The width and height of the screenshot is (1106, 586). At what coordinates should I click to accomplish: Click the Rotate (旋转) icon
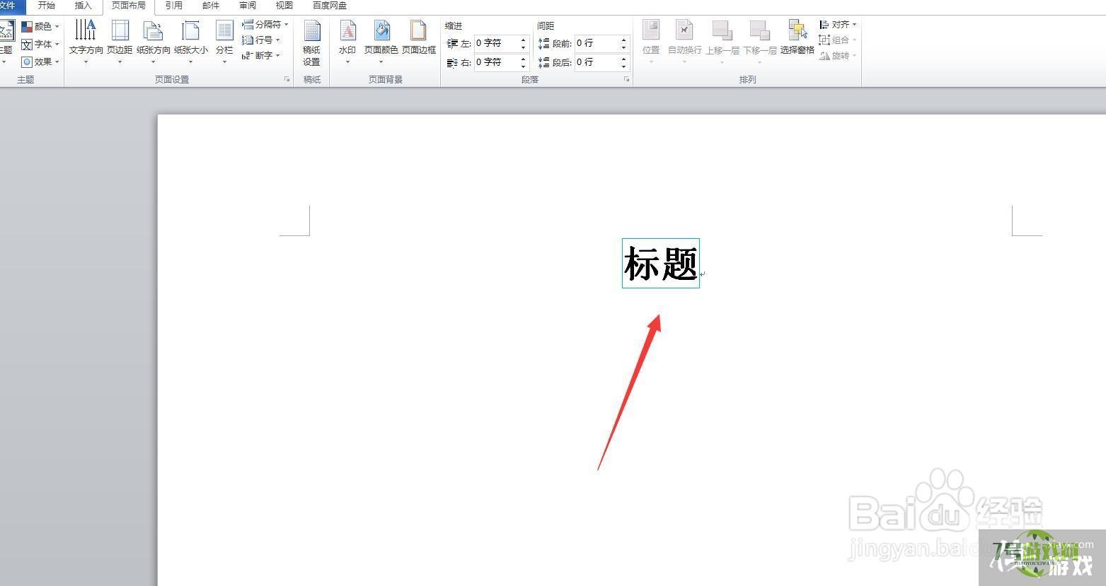824,56
